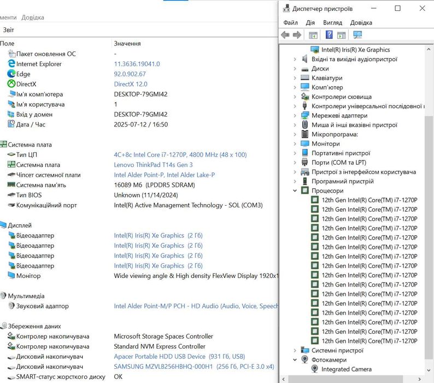Expand the Диски tree node

[x=295, y=68]
